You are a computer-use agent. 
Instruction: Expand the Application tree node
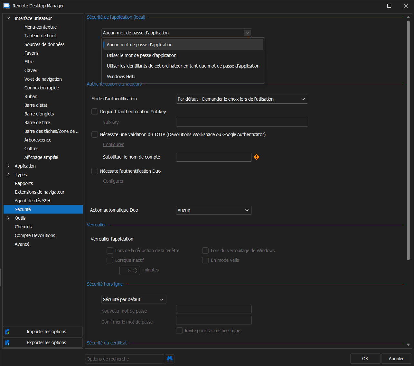[8, 166]
